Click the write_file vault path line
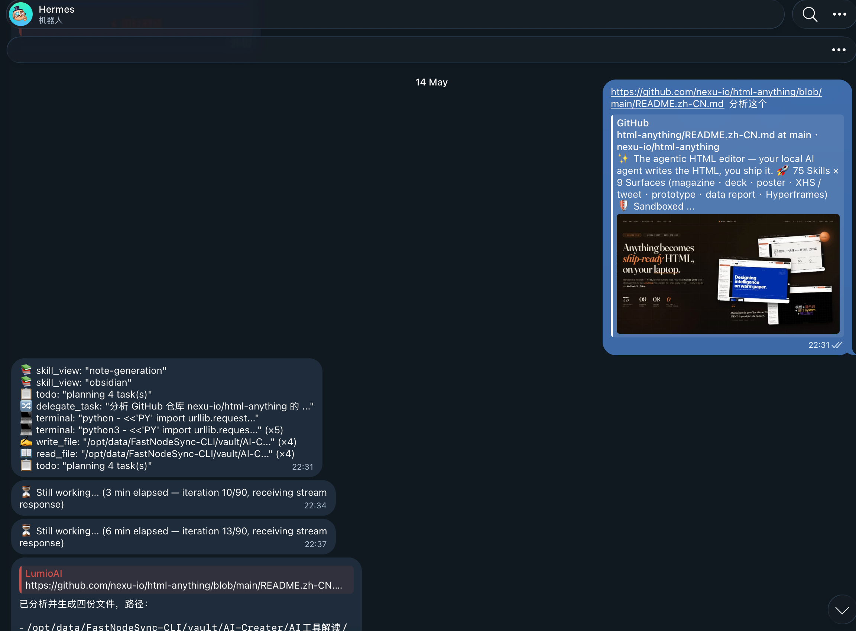The width and height of the screenshot is (856, 631). pos(166,442)
